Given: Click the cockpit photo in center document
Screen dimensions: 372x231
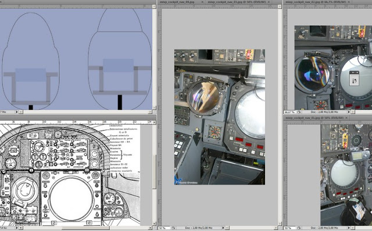Looking at the screenshot, I should [220, 117].
